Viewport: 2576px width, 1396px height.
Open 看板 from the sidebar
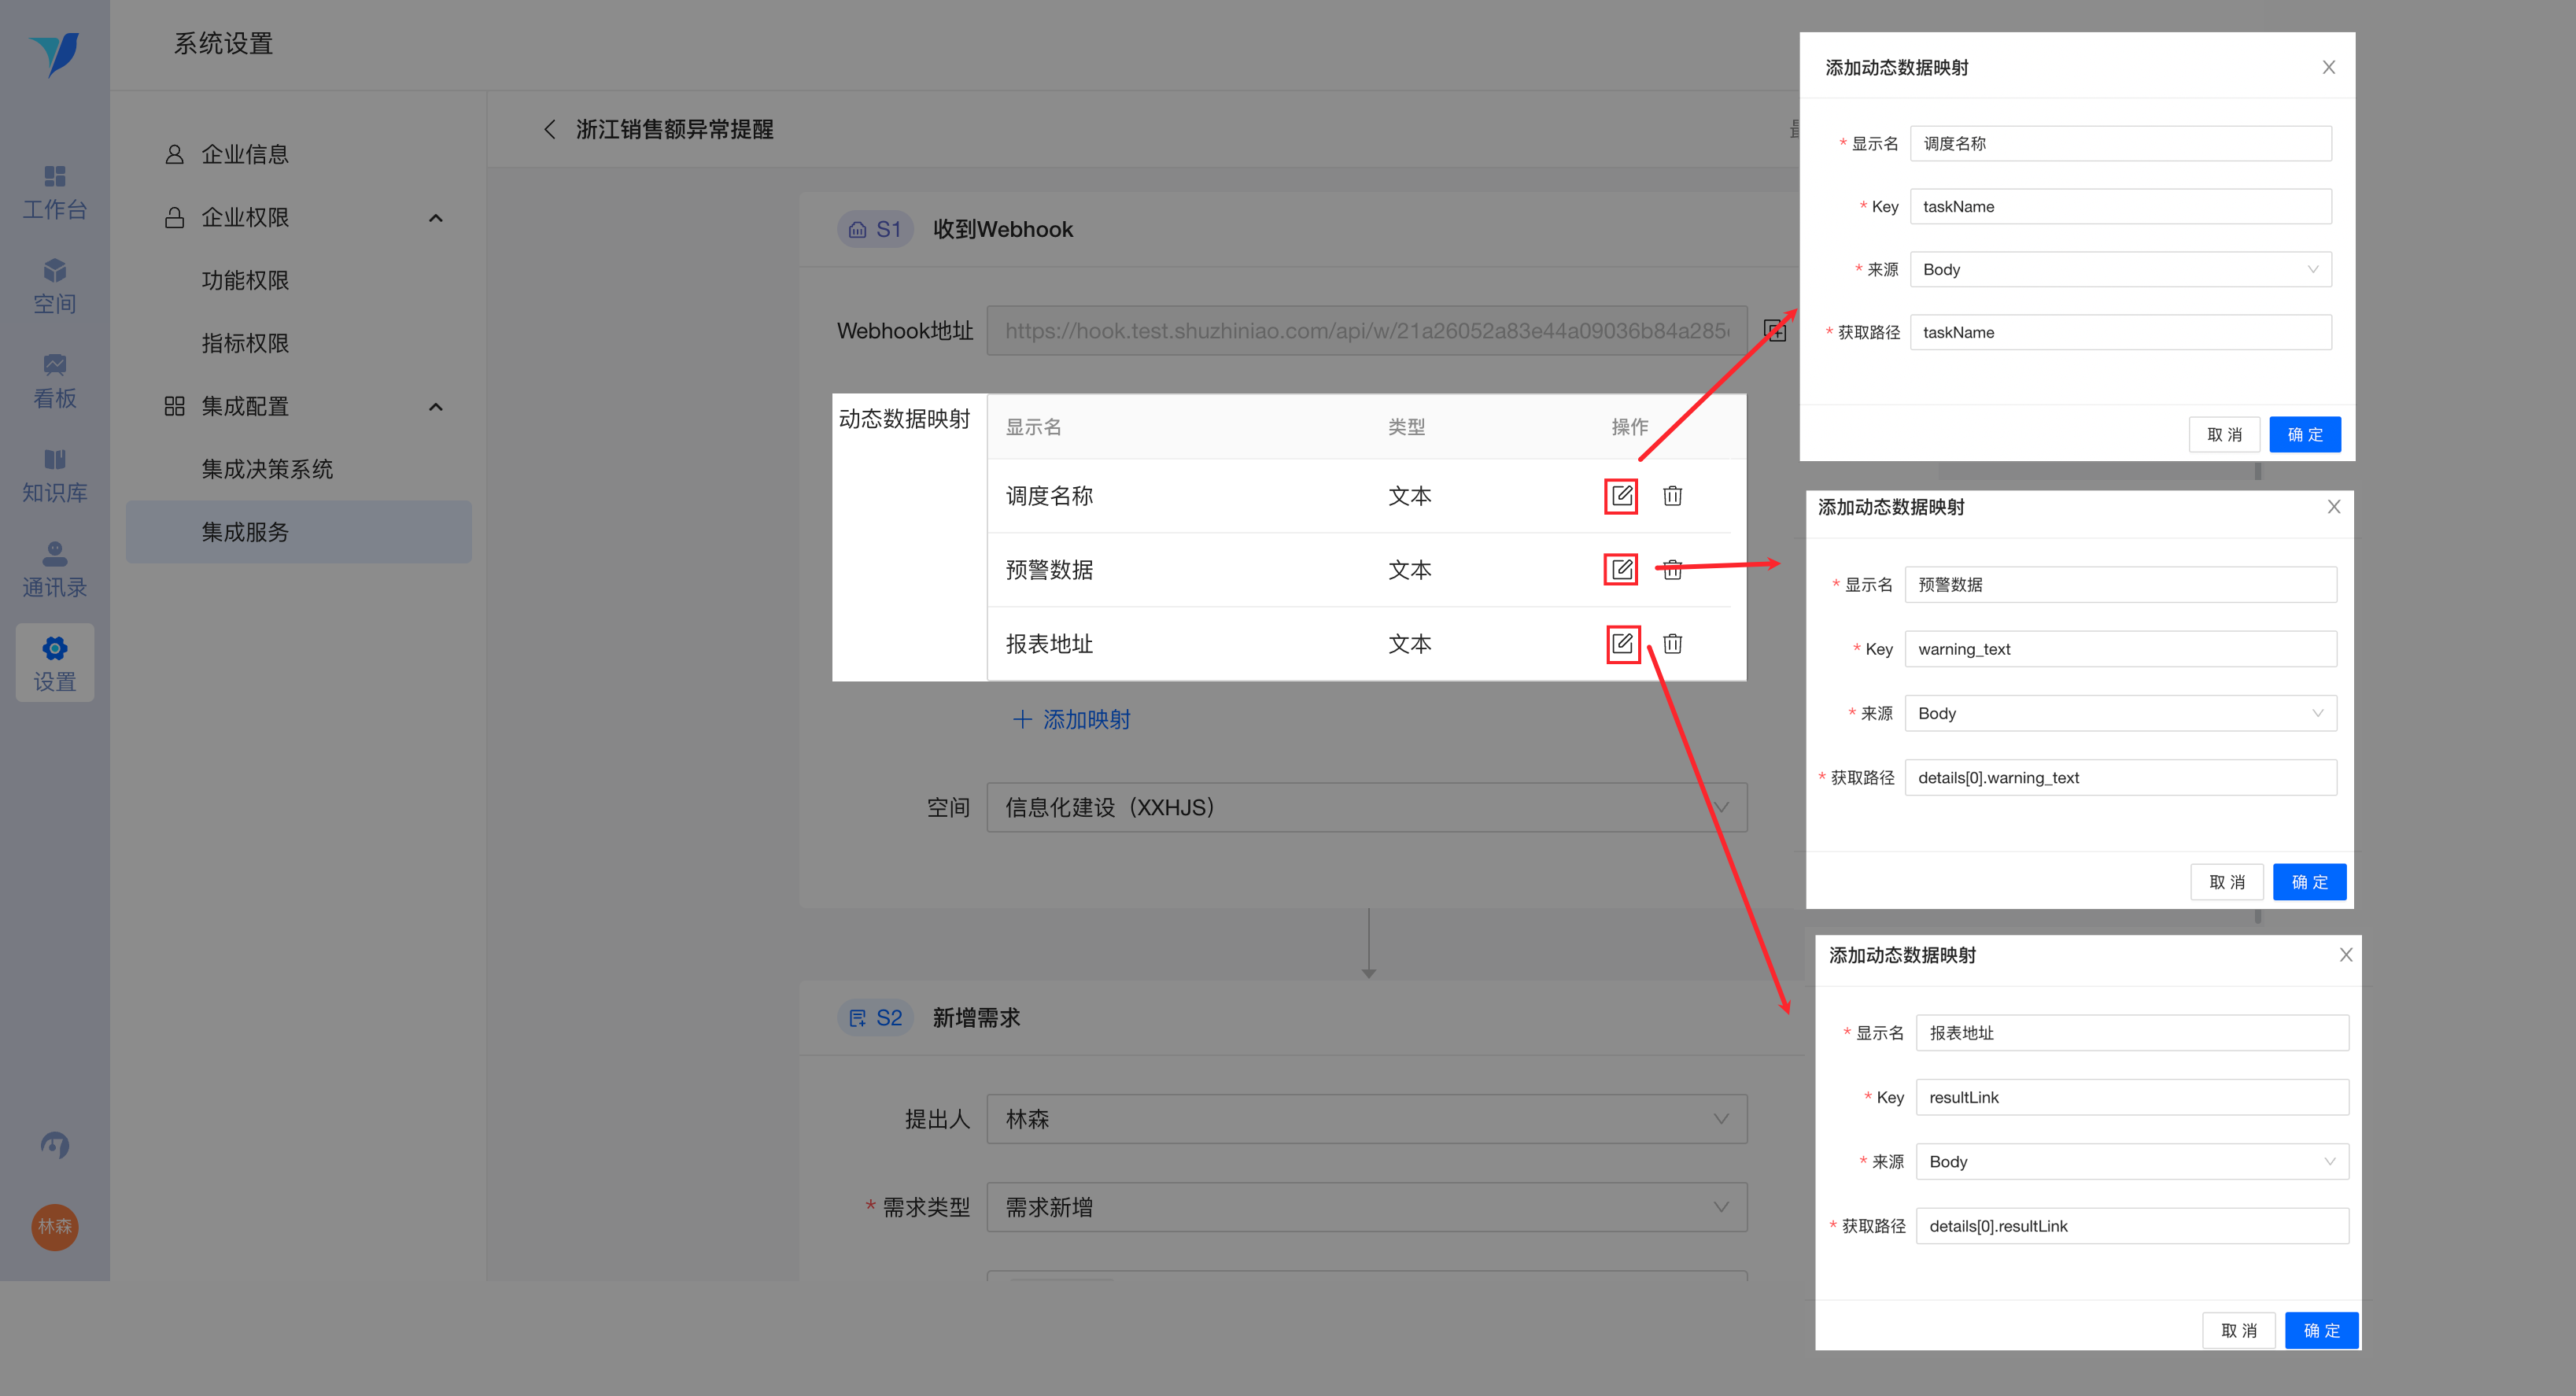pyautogui.click(x=54, y=381)
